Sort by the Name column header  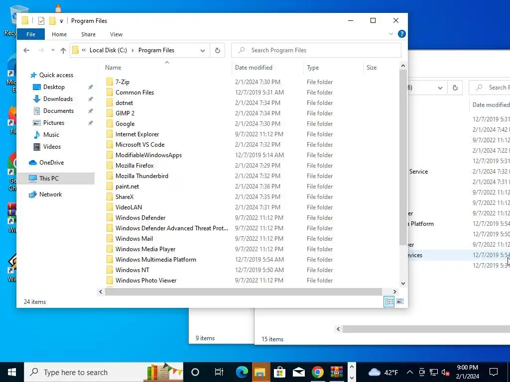[x=113, y=68]
